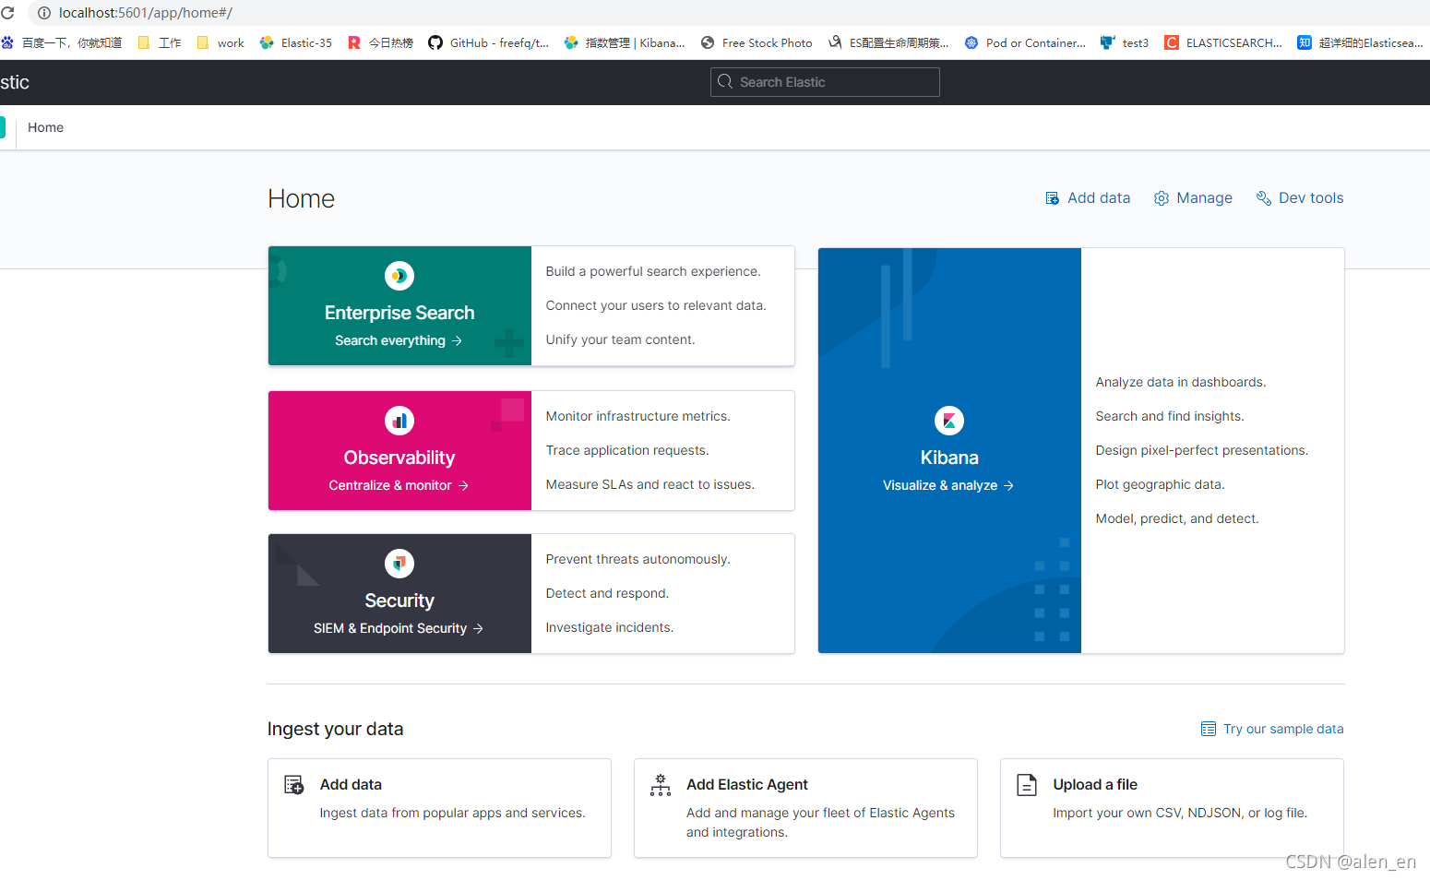Click the browser address bar URL
Image resolution: width=1430 pixels, height=880 pixels.
(146, 13)
